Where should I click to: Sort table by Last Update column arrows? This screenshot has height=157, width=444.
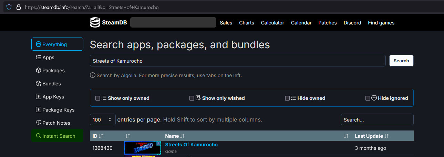tap(386, 136)
